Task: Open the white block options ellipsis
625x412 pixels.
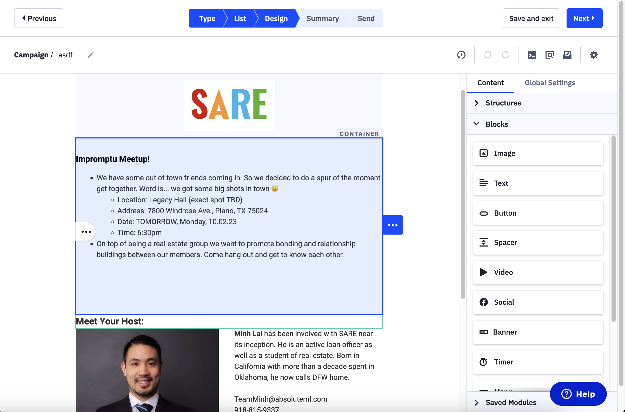Action: click(86, 232)
